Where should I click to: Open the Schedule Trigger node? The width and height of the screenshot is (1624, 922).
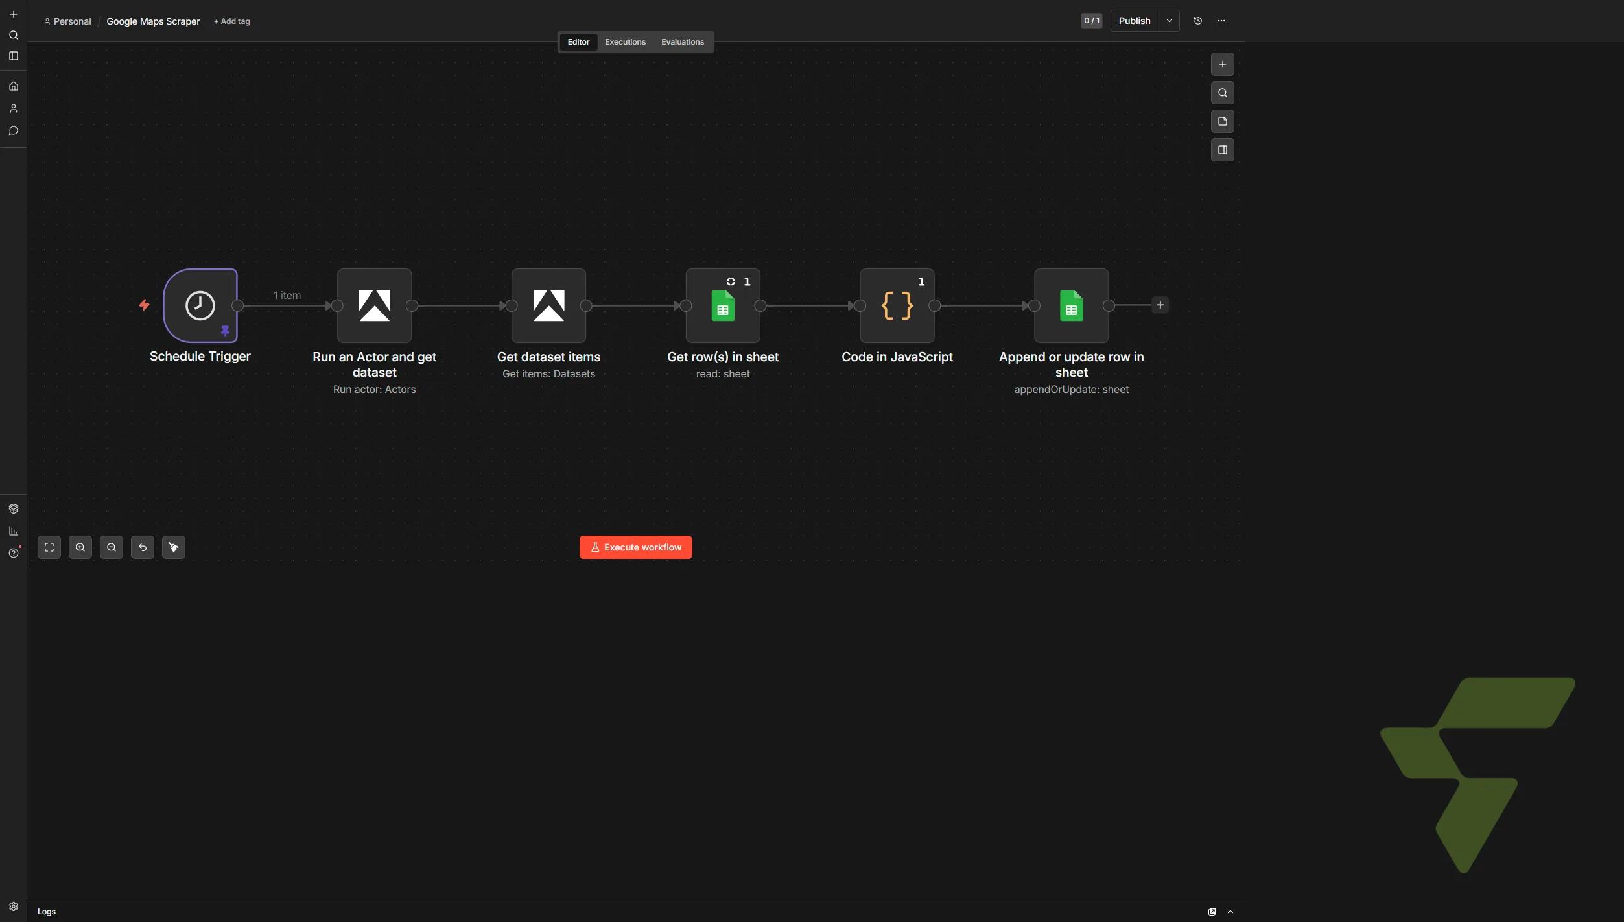pos(200,305)
